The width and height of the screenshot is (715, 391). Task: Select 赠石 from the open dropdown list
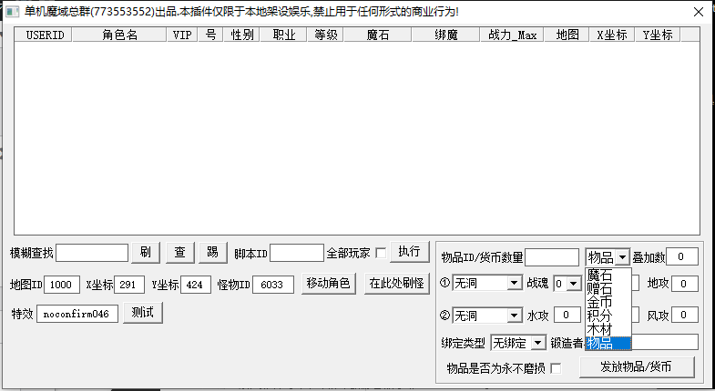click(608, 288)
